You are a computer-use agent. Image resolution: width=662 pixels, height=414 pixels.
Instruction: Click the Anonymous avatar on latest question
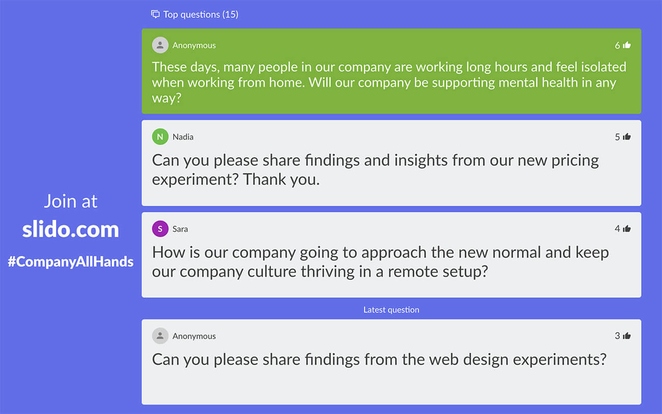point(160,336)
